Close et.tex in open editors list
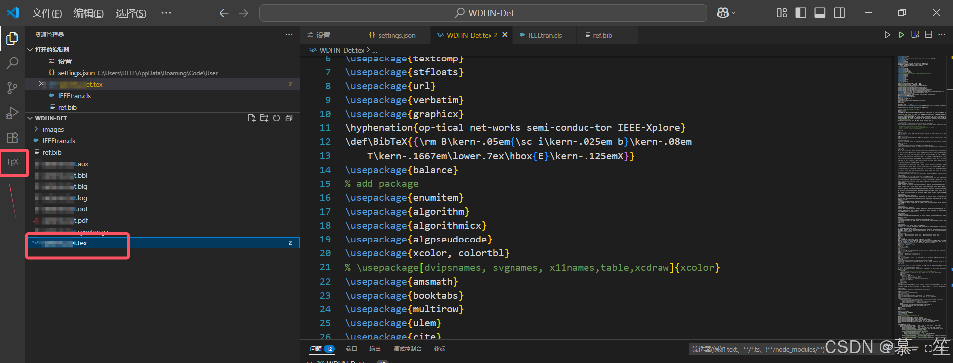This screenshot has width=953, height=363. (41, 84)
